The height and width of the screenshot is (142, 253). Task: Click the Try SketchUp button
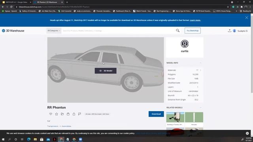[193, 31]
